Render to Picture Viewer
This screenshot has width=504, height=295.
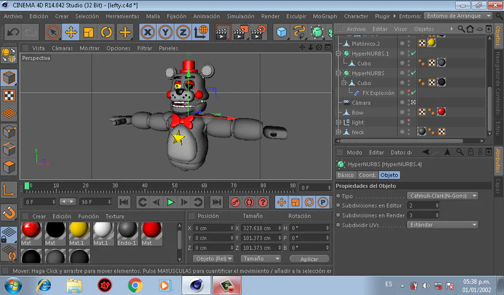coord(240,32)
